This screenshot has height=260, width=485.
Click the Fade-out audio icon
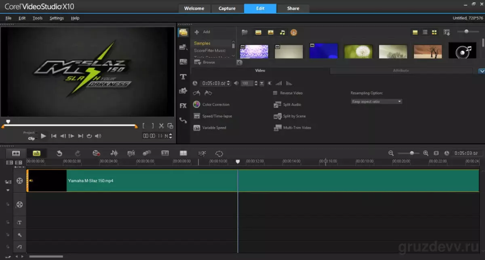point(289,83)
